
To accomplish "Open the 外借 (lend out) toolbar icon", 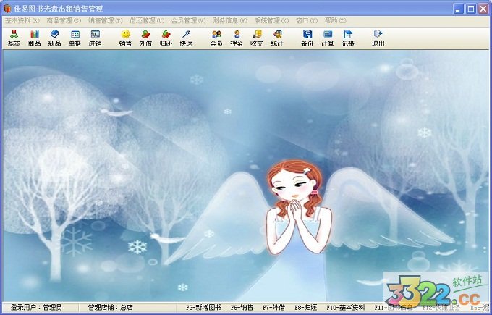I will pyautogui.click(x=145, y=38).
